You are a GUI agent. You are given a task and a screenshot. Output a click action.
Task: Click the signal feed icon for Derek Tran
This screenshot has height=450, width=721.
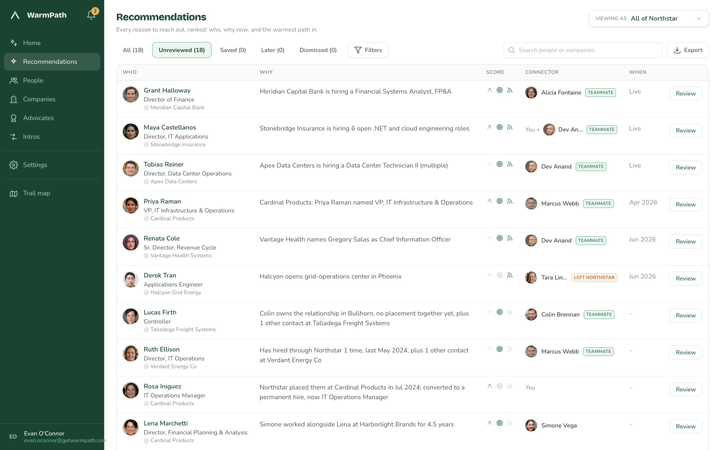point(510,275)
